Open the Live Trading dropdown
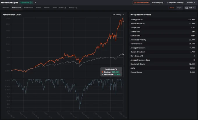The width and height of the screenshot is (198, 120). pyautogui.click(x=118, y=15)
